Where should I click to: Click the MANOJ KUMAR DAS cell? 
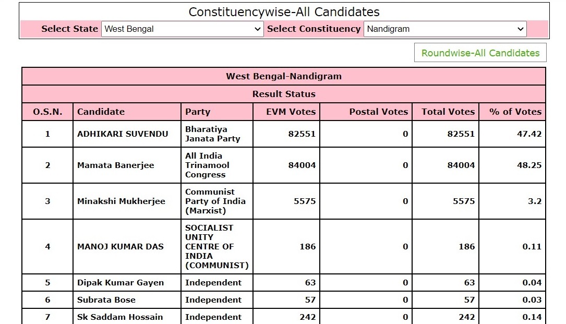pos(121,247)
